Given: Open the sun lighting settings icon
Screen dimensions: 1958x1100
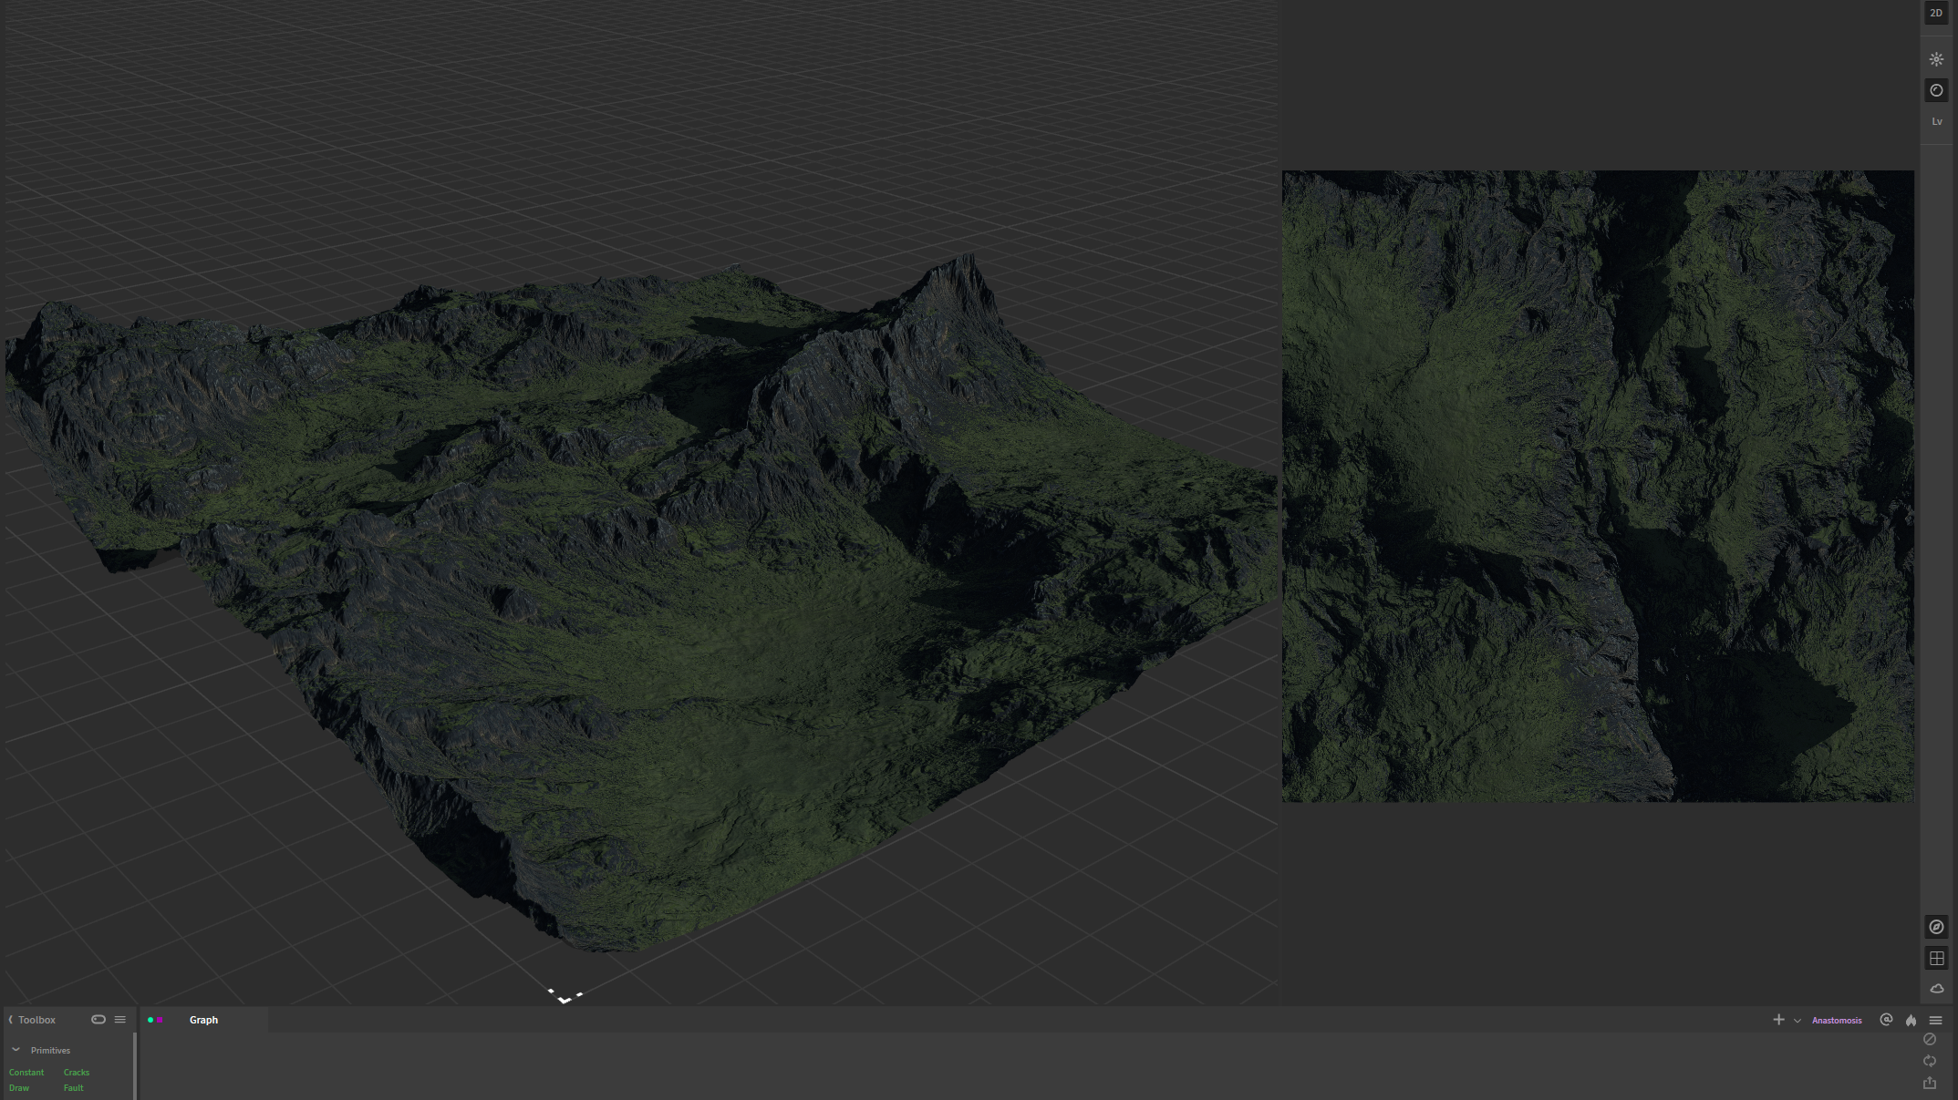Looking at the screenshot, I should [x=1936, y=59].
